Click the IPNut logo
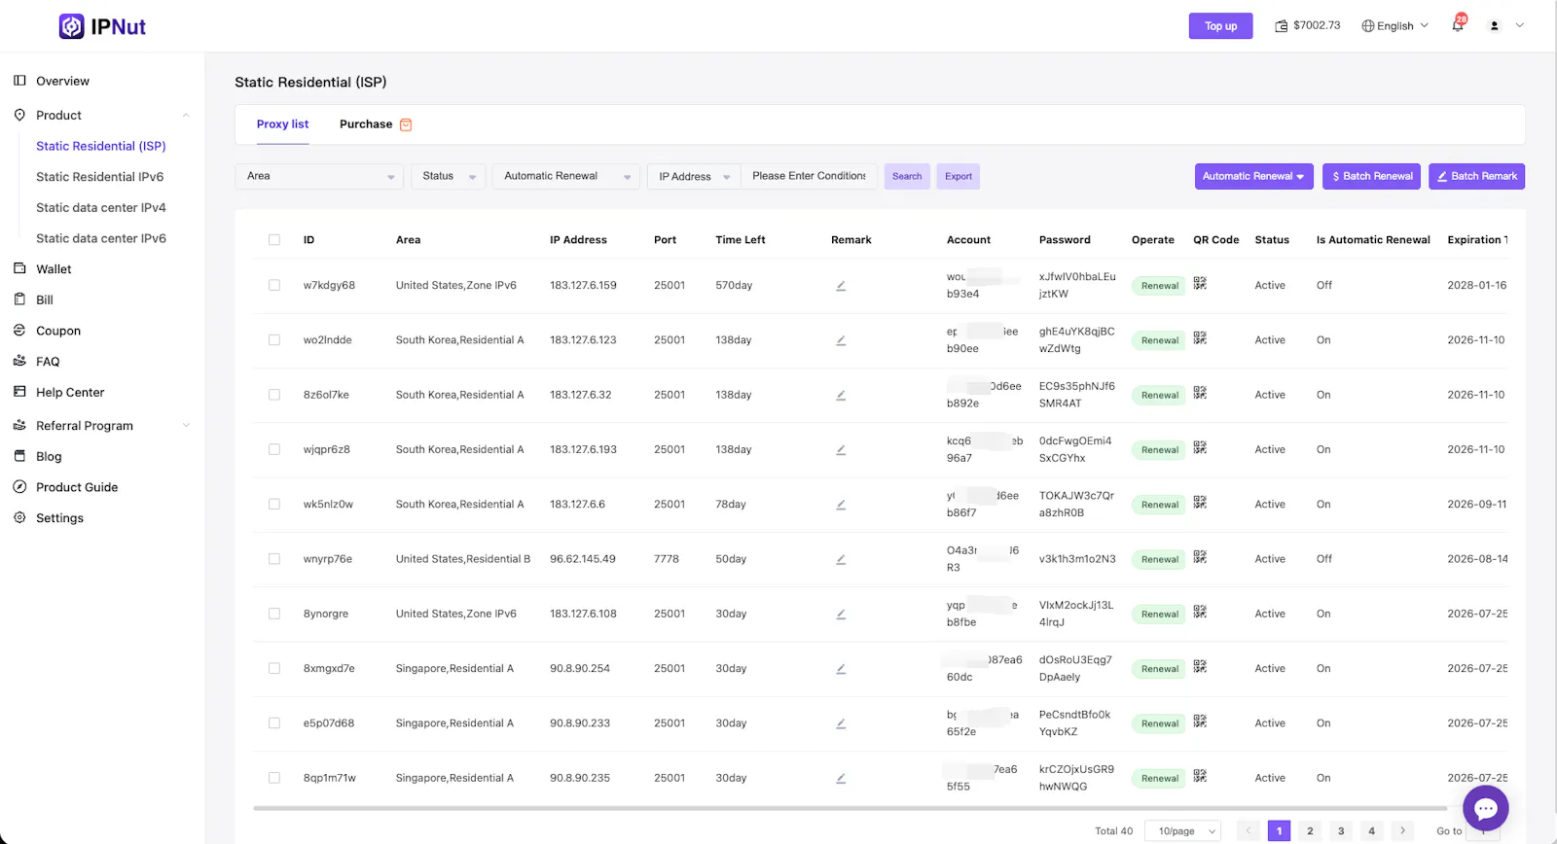Screen dimensions: 1557x844 tap(102, 26)
